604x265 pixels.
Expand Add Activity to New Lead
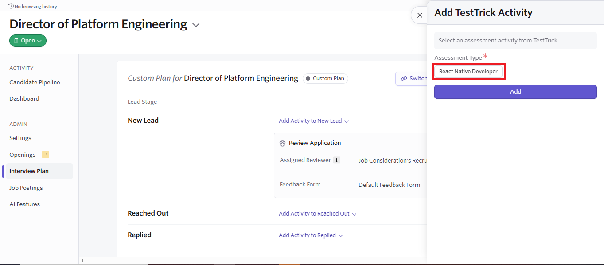pos(314,121)
